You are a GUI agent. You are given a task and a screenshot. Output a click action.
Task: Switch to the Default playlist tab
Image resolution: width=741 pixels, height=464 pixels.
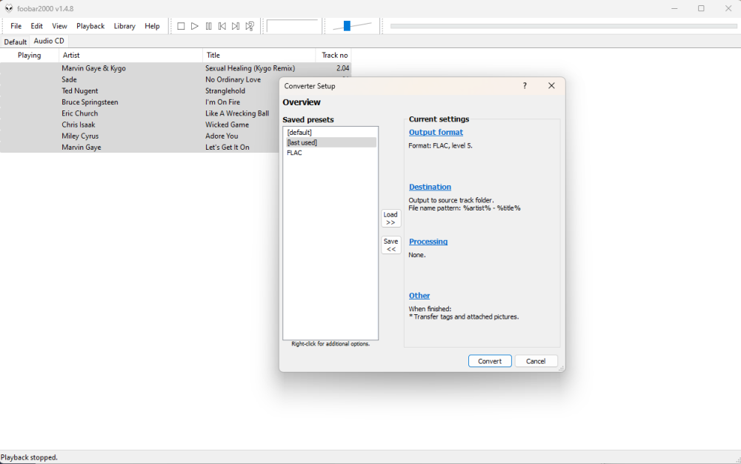pos(15,42)
